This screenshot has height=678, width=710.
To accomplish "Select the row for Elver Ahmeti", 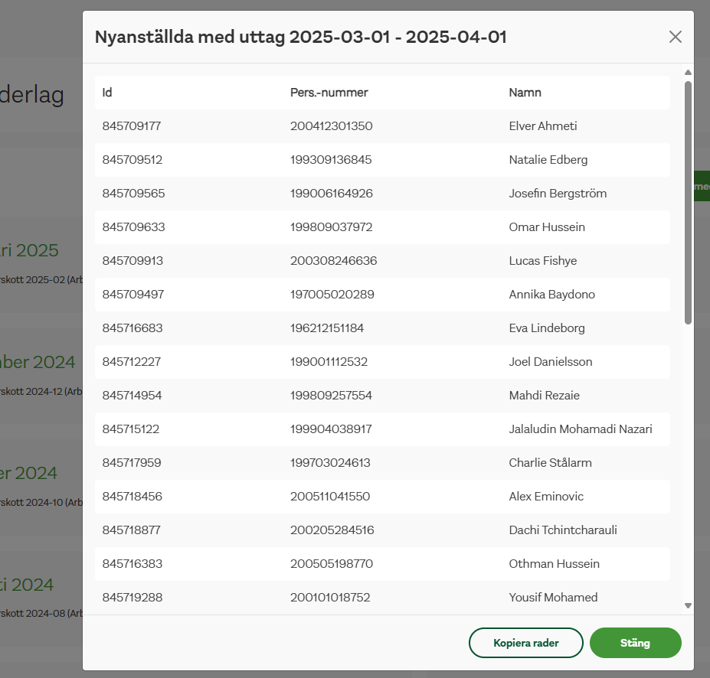I will click(x=381, y=126).
